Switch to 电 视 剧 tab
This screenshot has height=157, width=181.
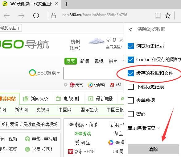click(68, 99)
